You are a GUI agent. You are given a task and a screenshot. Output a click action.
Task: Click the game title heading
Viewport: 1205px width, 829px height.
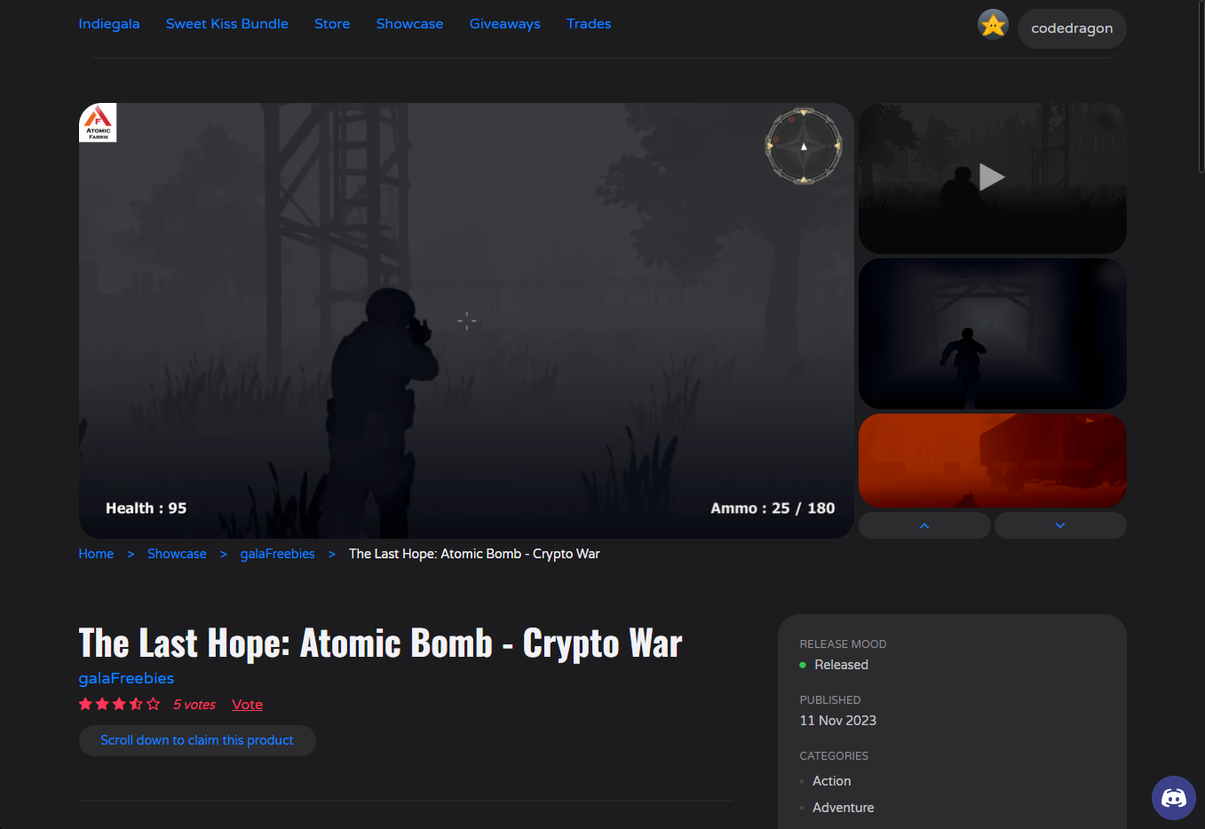pyautogui.click(x=380, y=643)
